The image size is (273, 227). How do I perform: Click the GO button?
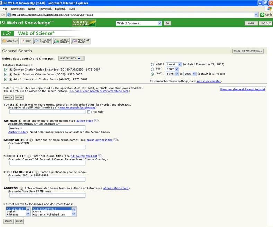pos(167,23)
